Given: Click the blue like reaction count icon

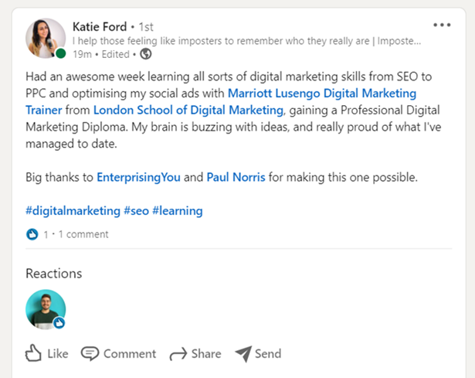Looking at the screenshot, I should tap(32, 234).
